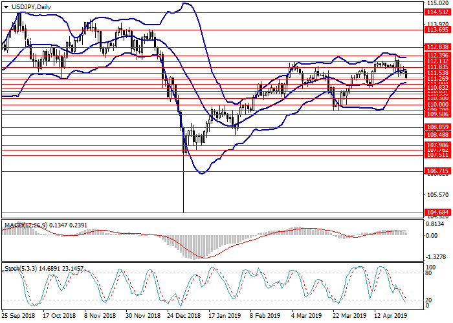Click the 112.838 resistance level label
The image size is (453, 323).
(438, 47)
